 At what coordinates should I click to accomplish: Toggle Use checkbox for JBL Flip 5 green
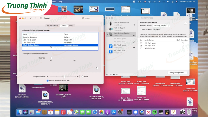tap(141, 43)
